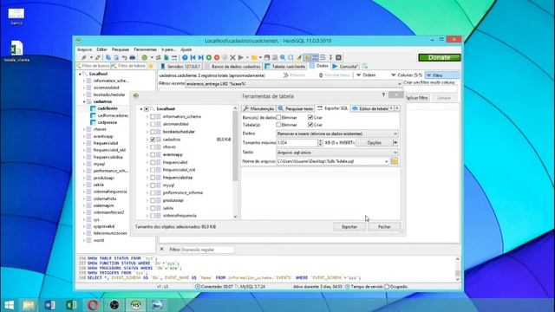The image size is (555, 312).
Task: Open File Explorer from the taskbar
Action: pos(29,304)
